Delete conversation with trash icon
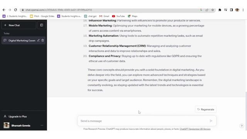The image size is (247, 139). 43,40
